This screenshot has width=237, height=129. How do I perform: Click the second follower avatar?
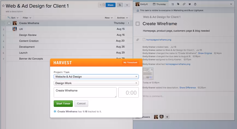pyautogui.click(x=161, y=117)
